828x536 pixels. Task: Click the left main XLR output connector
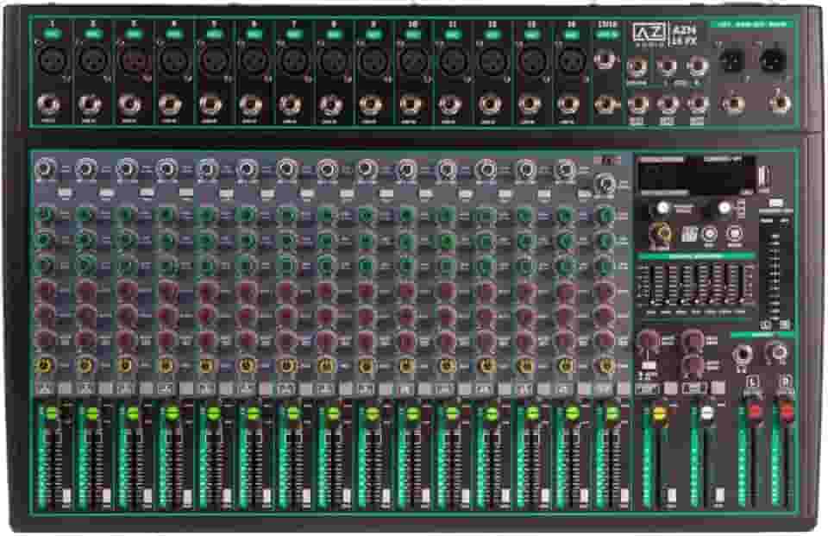(733, 60)
